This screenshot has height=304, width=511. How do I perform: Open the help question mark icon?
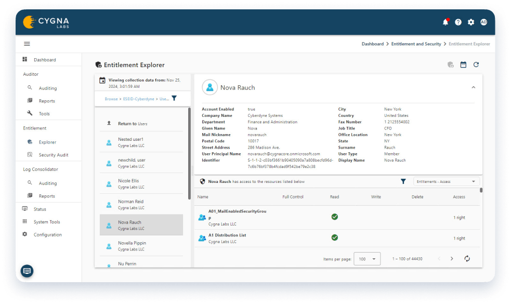click(x=458, y=22)
